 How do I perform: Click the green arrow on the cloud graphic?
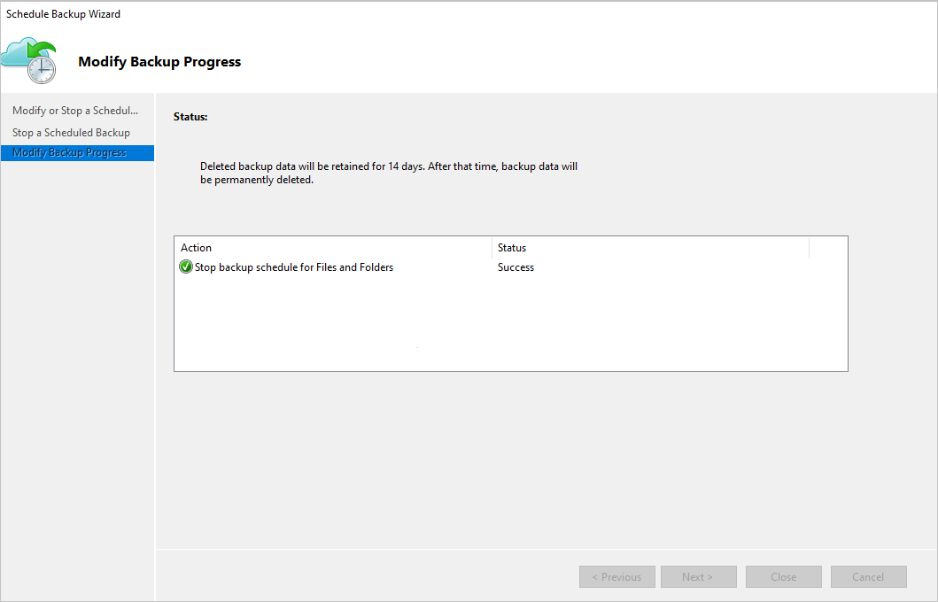coord(43,49)
